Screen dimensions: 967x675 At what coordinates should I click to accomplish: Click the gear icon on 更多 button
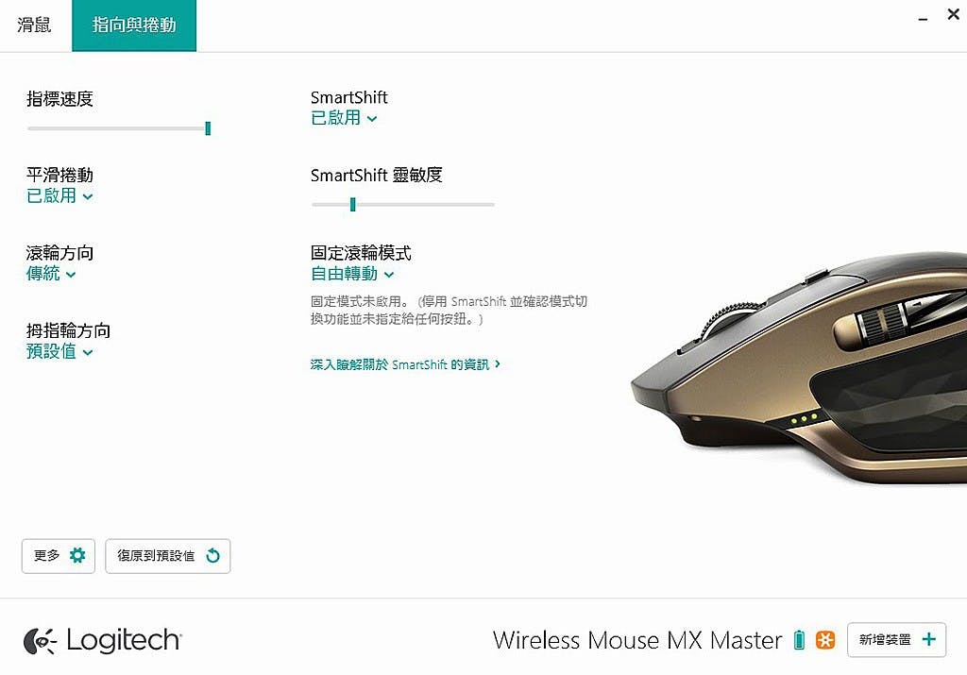point(77,555)
